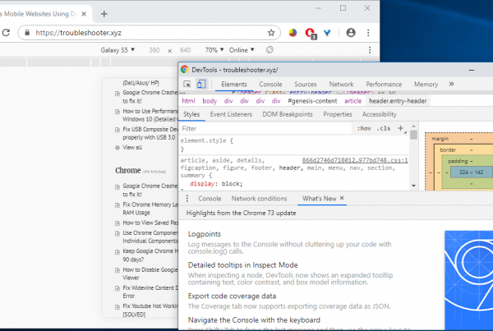The image size is (493, 331).
Task: Open Chrome's three-dot main menu
Action: point(368,33)
